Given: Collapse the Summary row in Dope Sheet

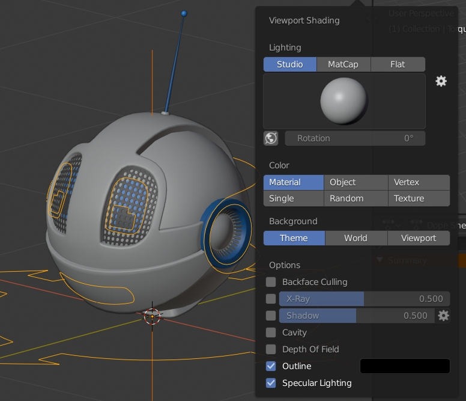Looking at the screenshot, I should click(380, 260).
